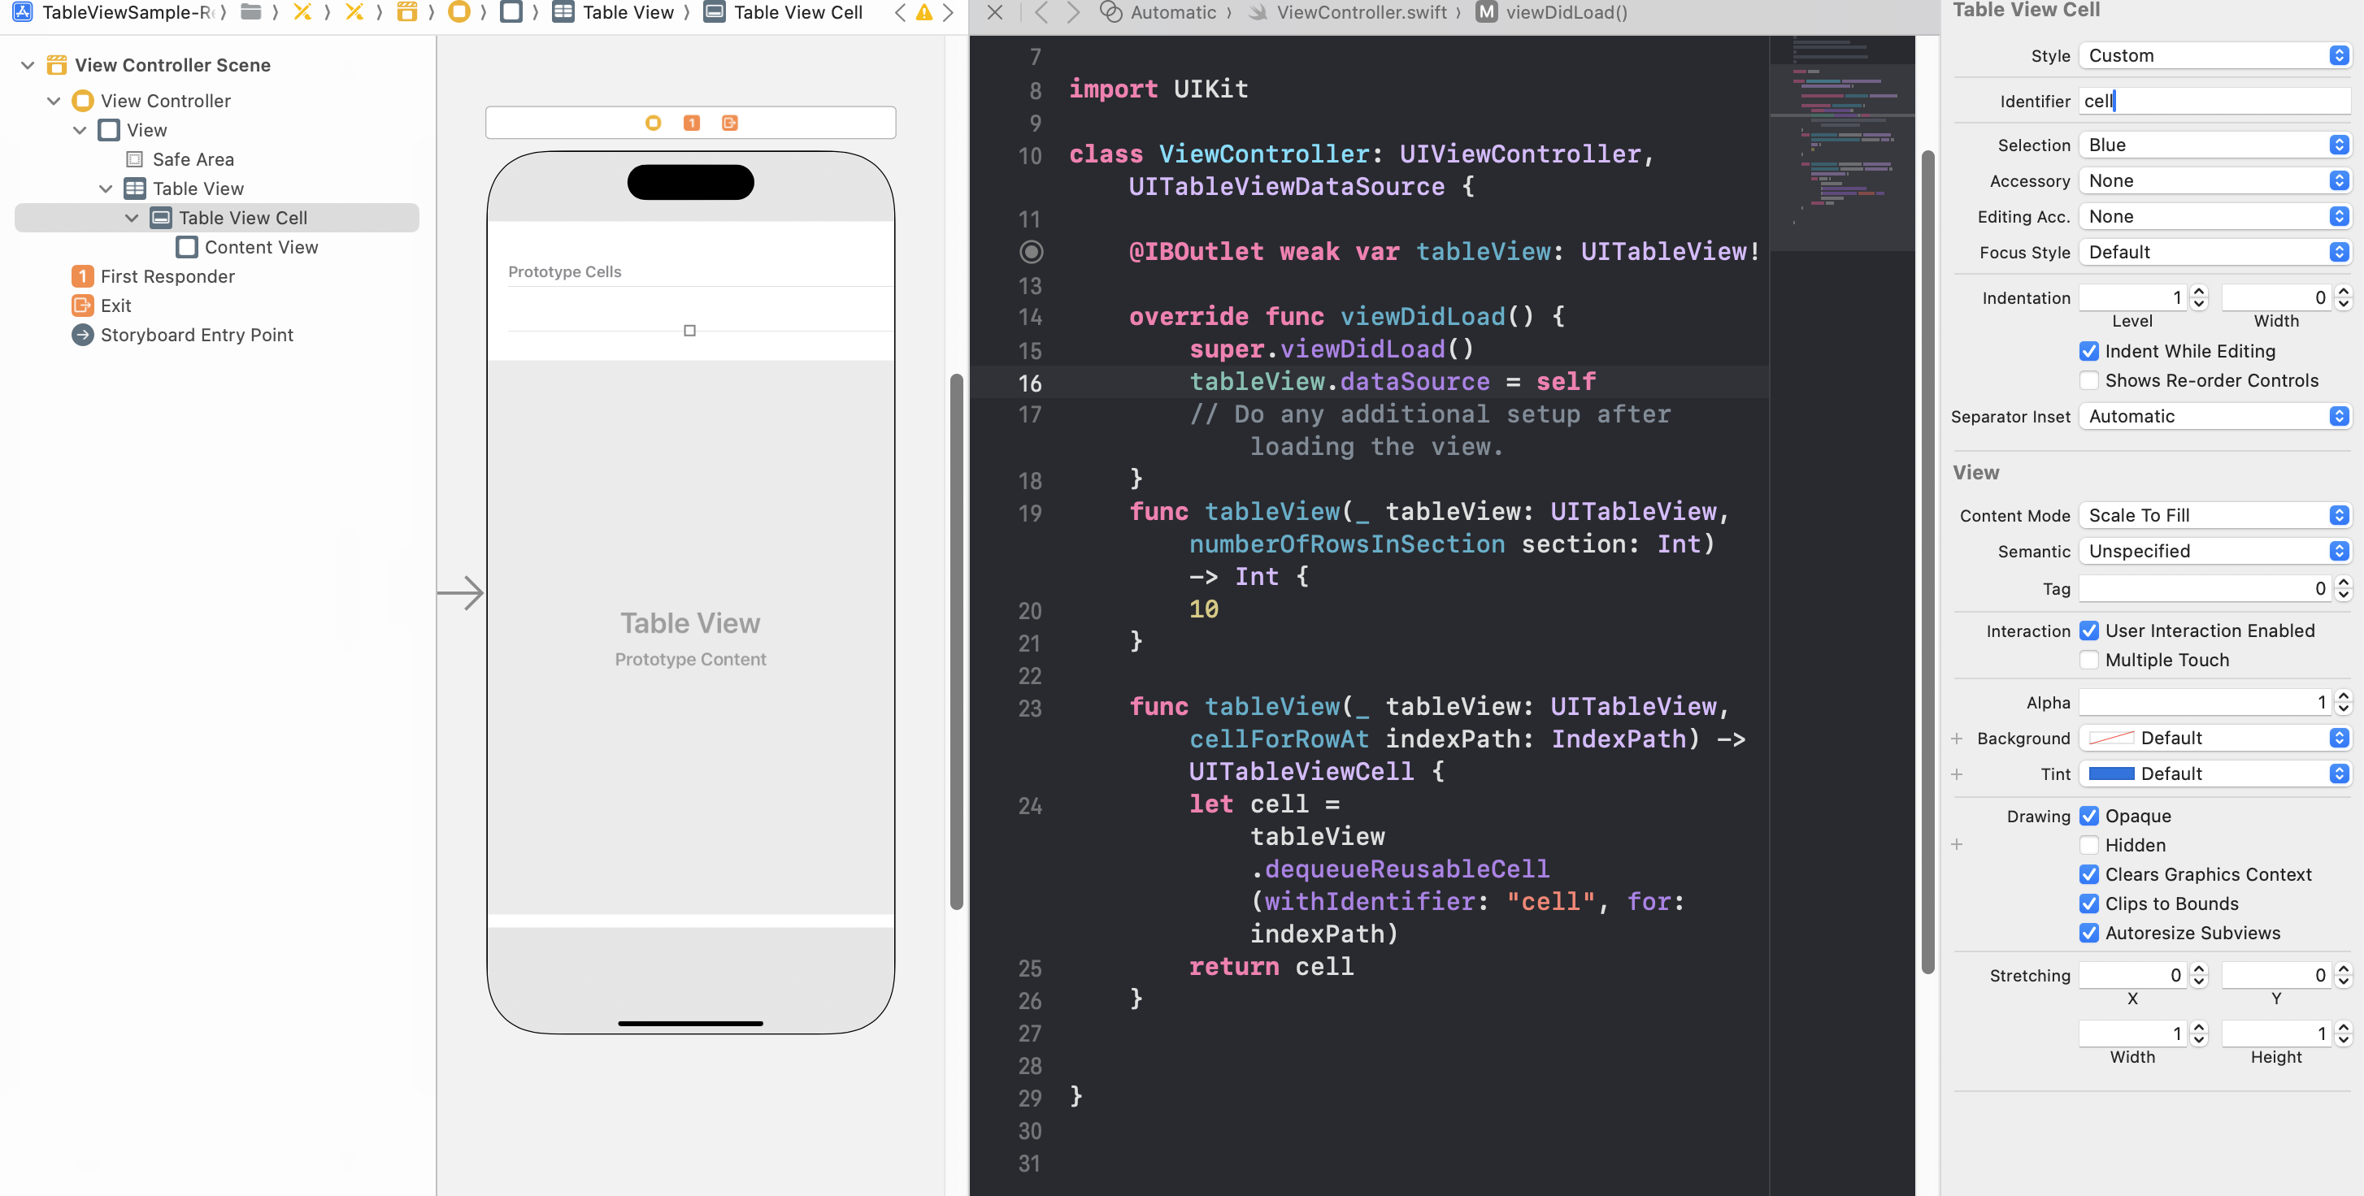The width and height of the screenshot is (2364, 1196).
Task: Select Safe Area in the document outline
Action: click(x=193, y=159)
